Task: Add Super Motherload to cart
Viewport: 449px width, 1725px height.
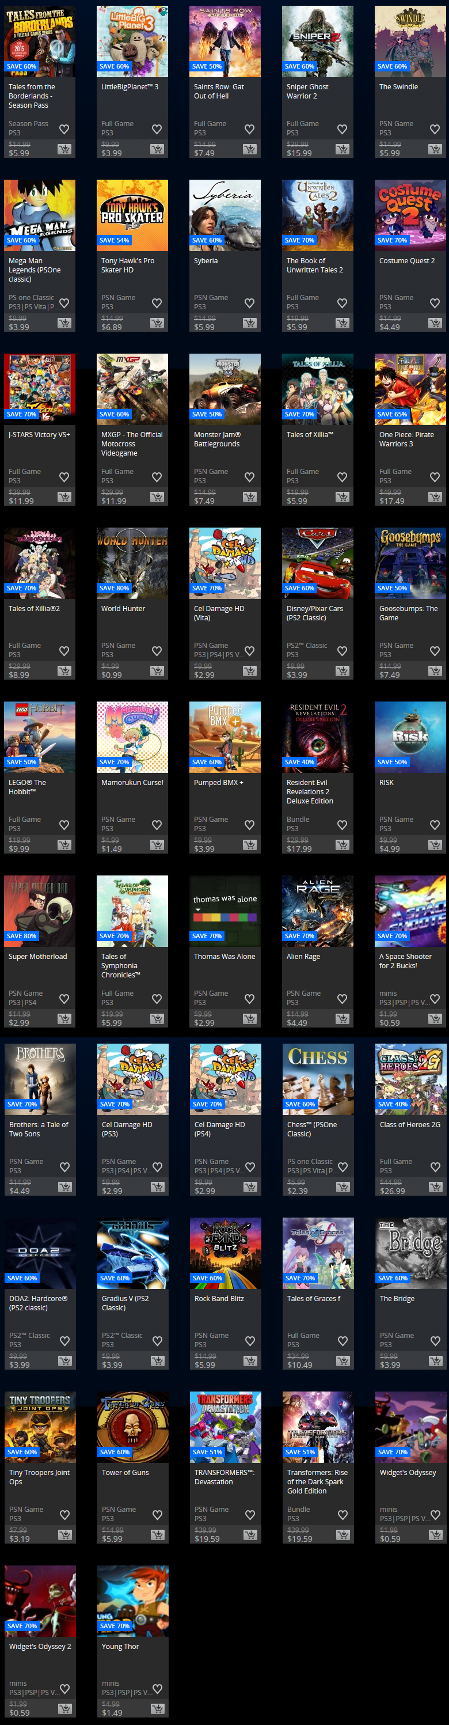Action: coord(64,1019)
